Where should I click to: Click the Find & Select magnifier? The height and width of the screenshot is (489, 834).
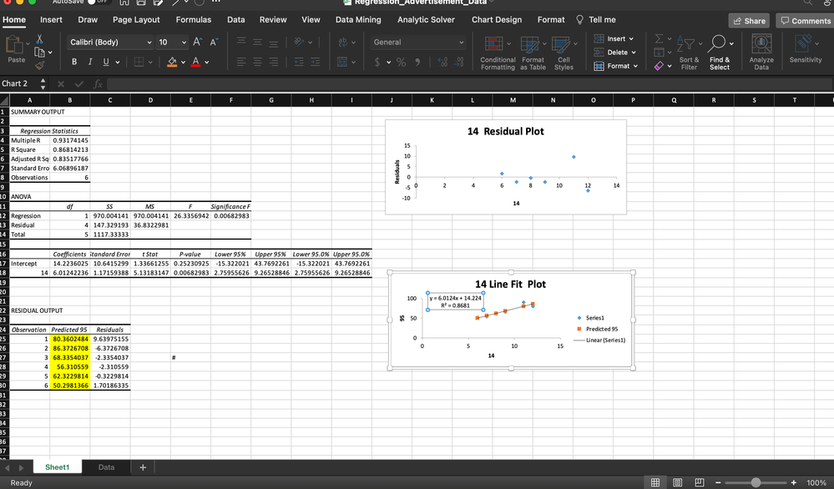[717, 43]
